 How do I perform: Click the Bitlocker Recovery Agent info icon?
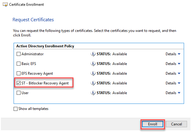click(93, 83)
